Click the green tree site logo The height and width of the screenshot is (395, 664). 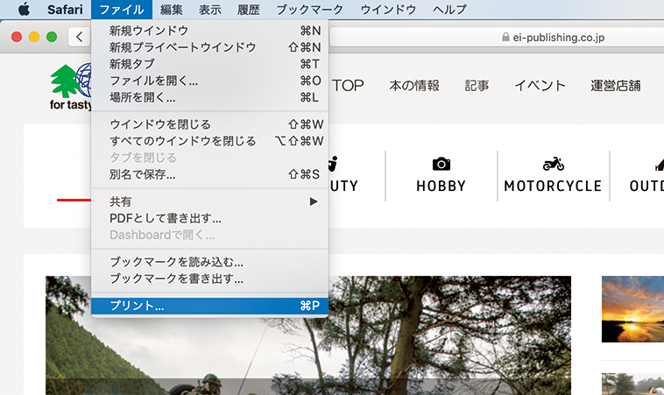point(66,84)
